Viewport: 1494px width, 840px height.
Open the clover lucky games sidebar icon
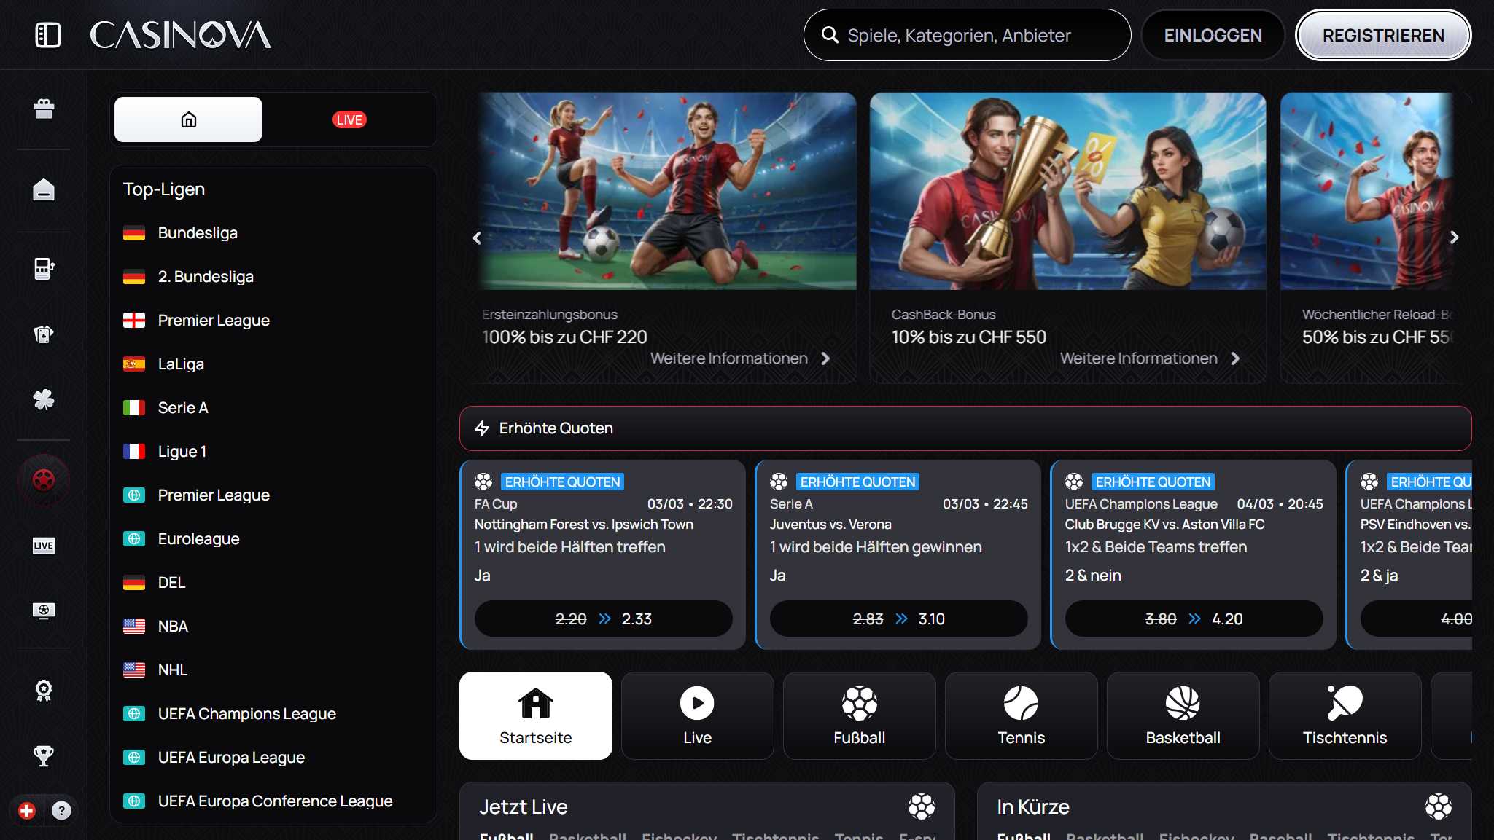44,400
